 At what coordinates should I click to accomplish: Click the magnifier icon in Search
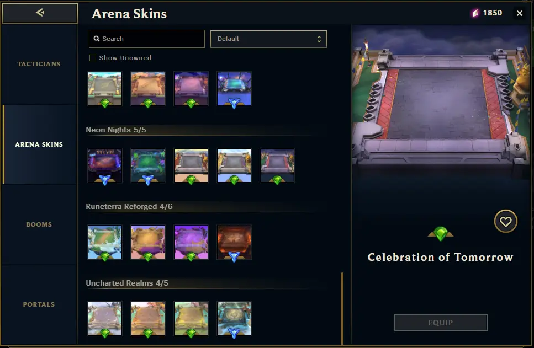click(x=97, y=39)
